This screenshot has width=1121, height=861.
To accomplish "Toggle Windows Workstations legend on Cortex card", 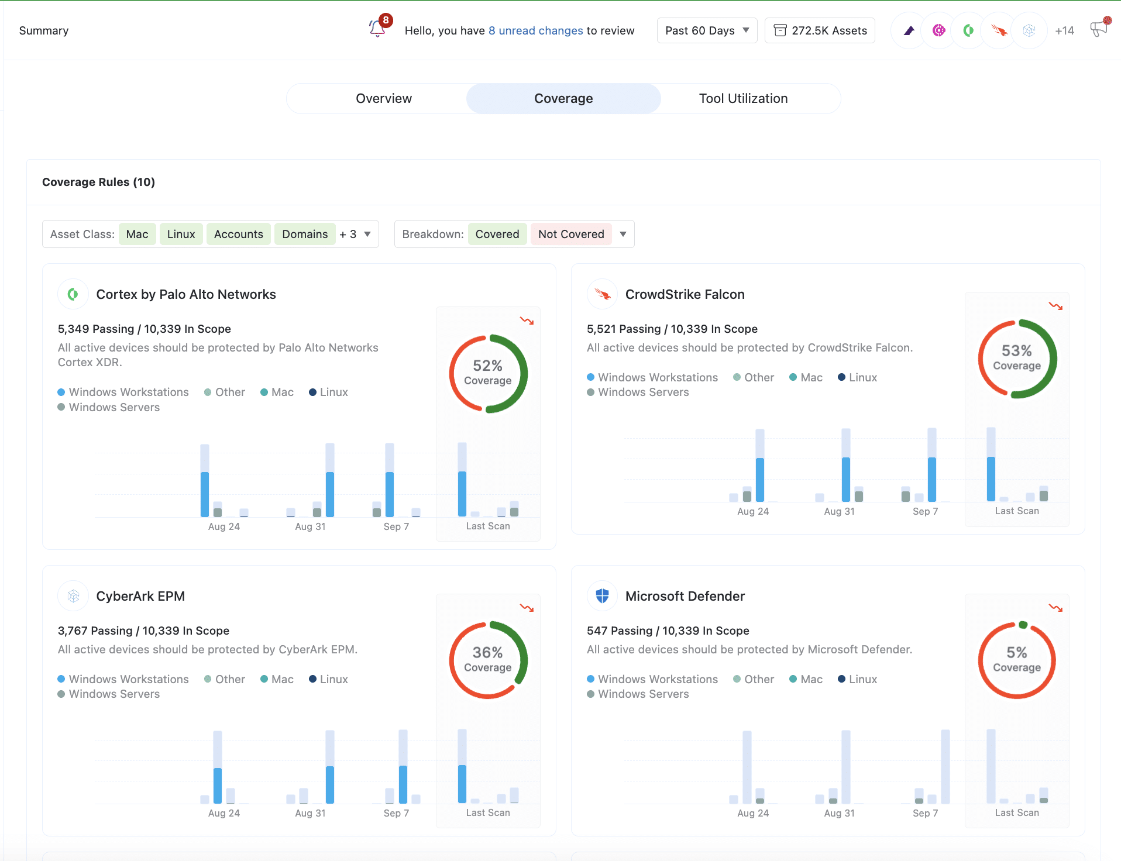I will [123, 392].
